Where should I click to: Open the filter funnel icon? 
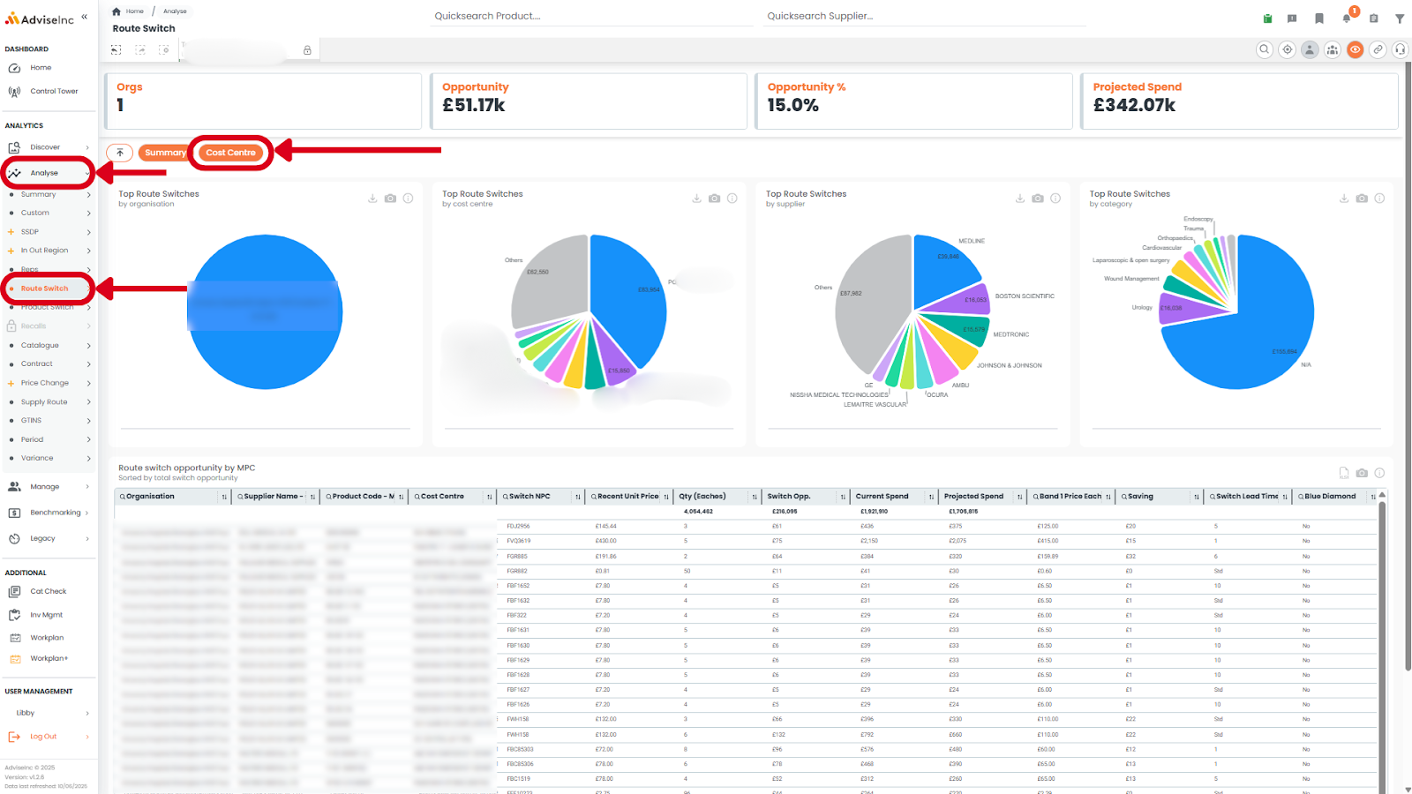[1400, 18]
